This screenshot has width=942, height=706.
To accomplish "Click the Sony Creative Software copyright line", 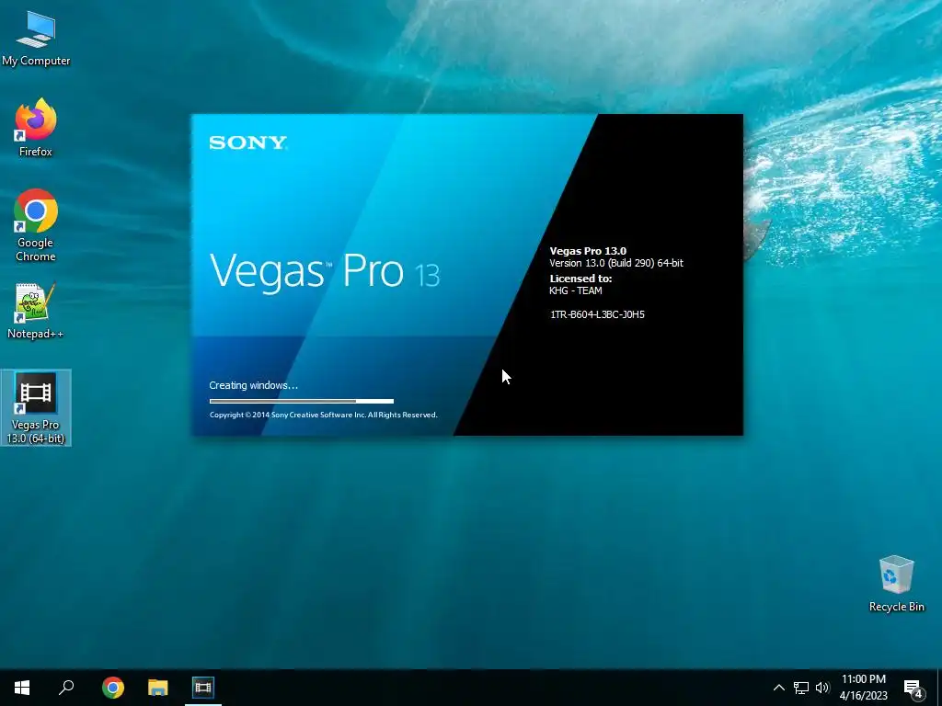I will click(x=323, y=415).
